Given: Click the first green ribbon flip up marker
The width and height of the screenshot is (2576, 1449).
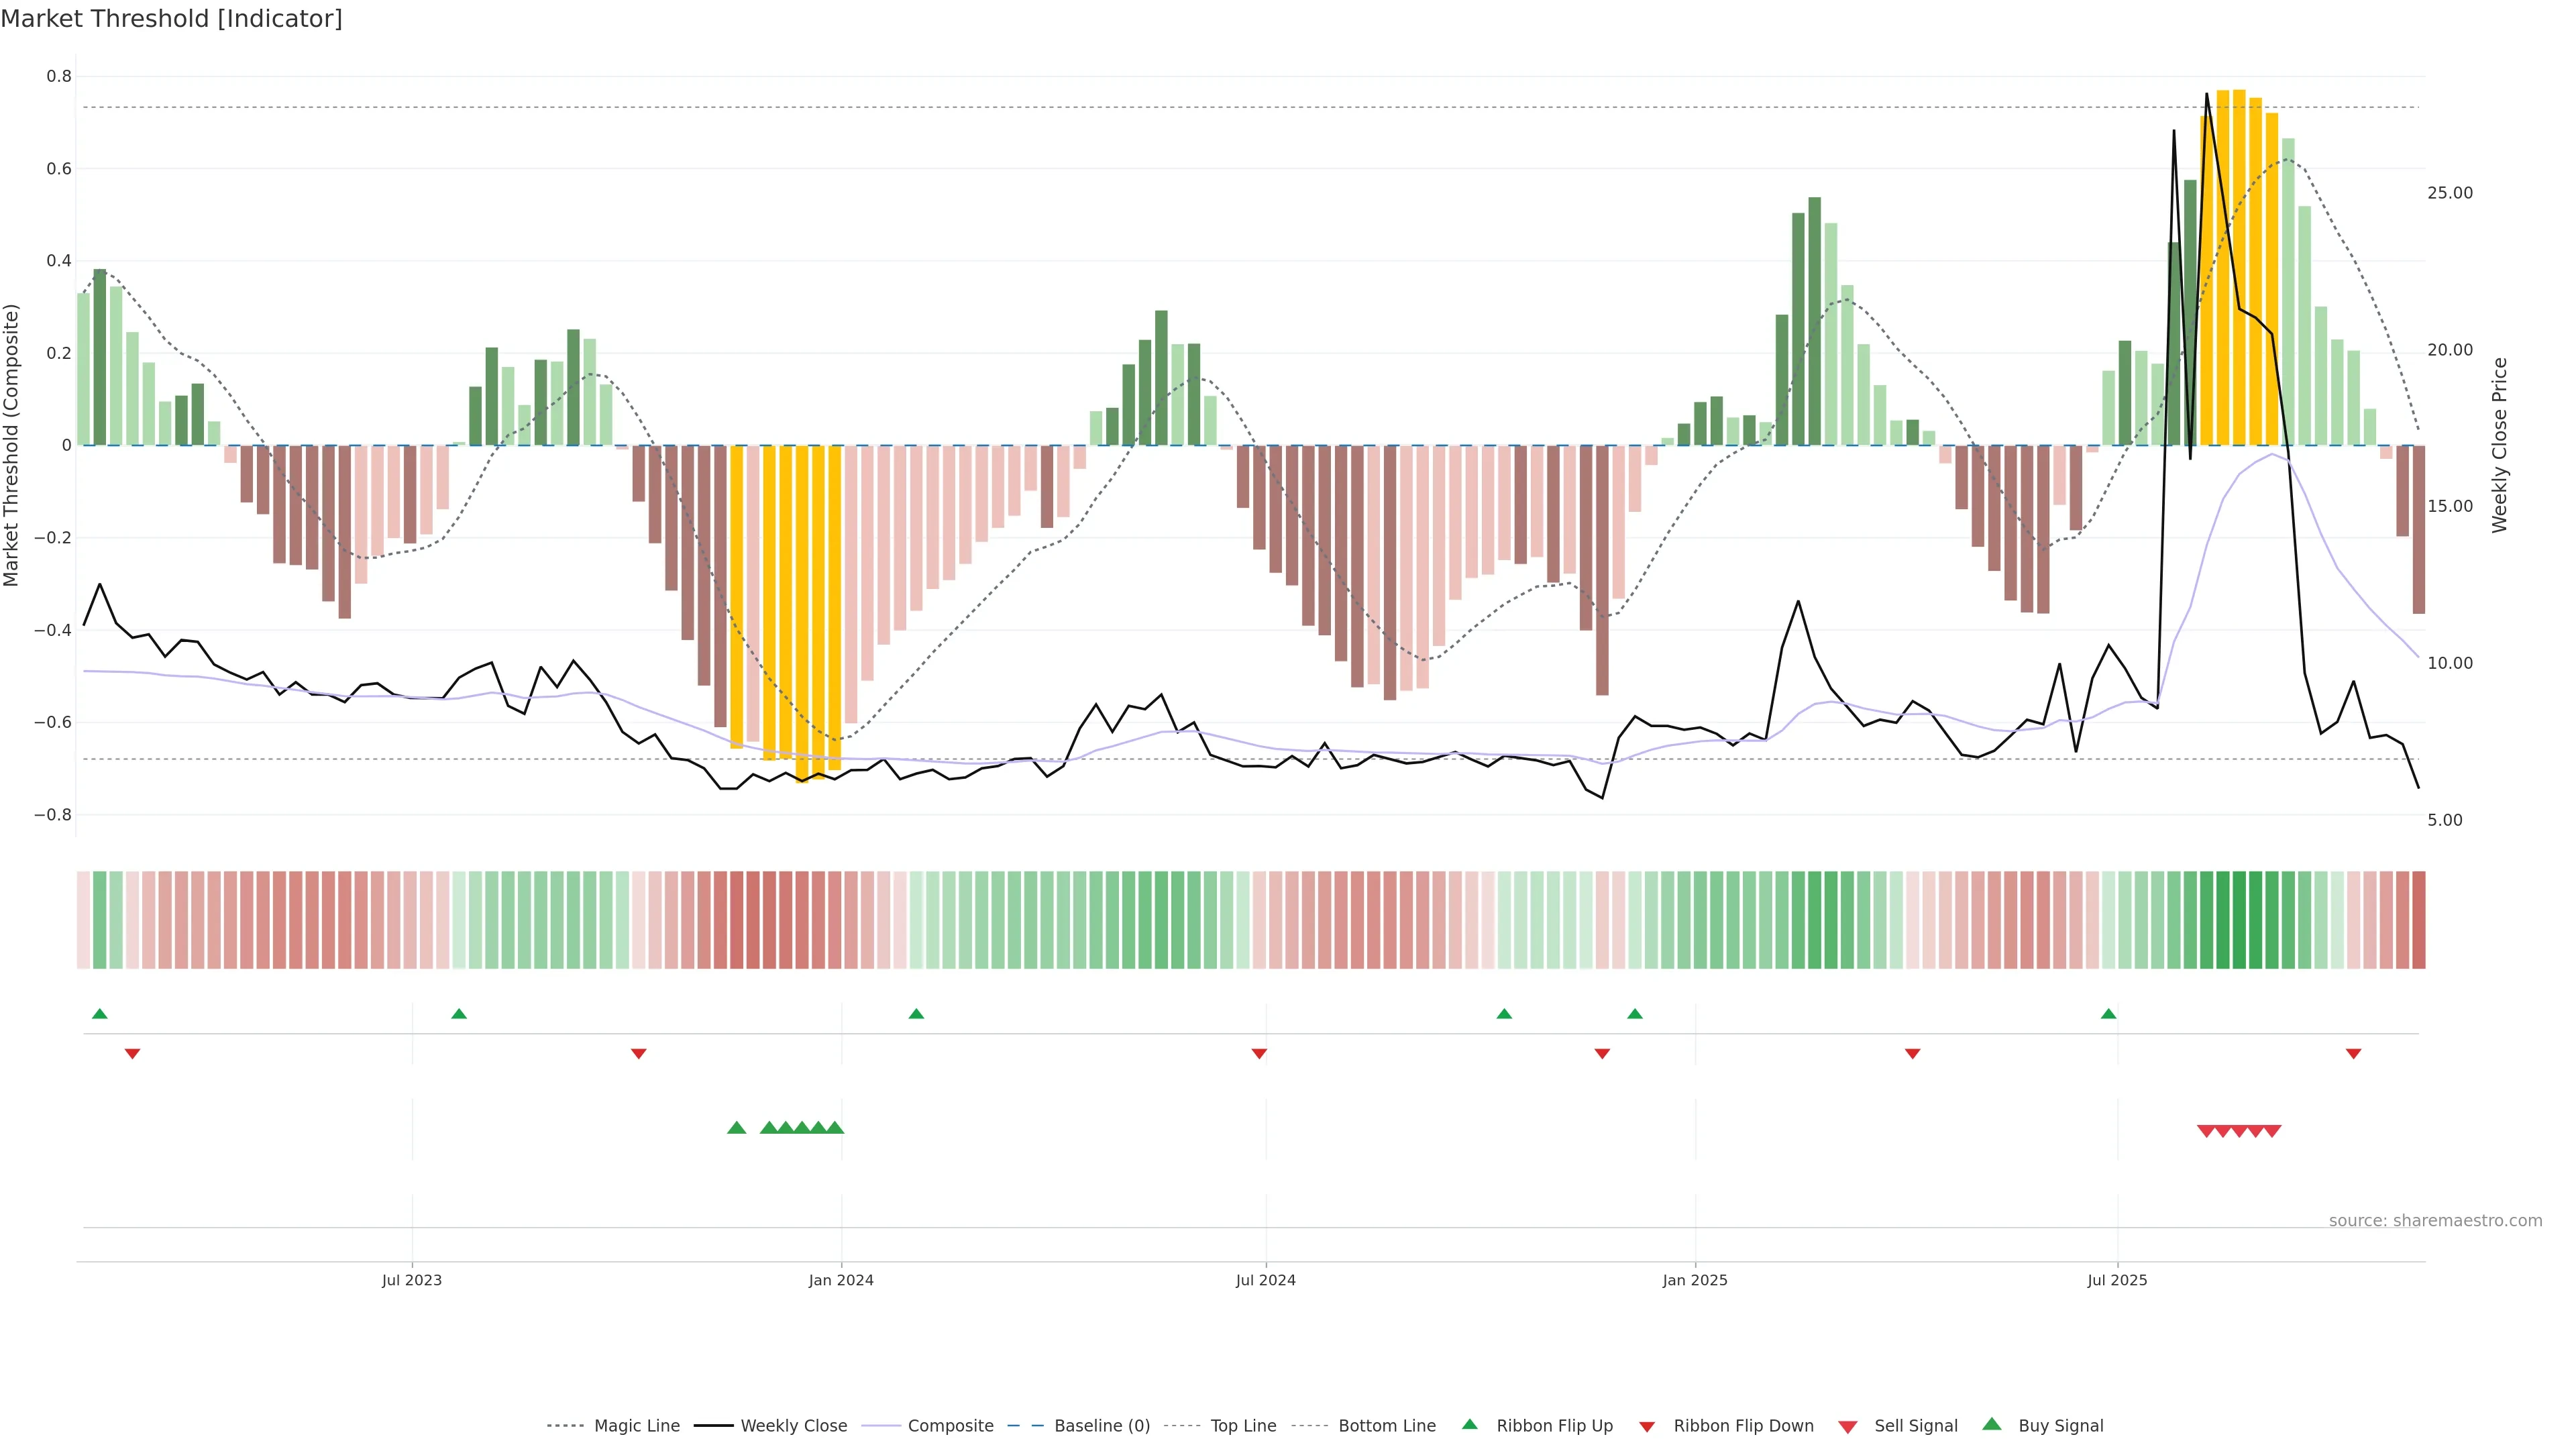Looking at the screenshot, I should tap(99, 1014).
